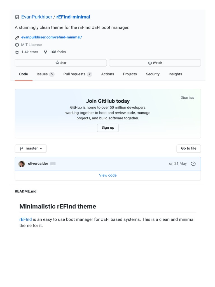The image size is (215, 287).
Task: Click olivercalder's avatar thumbnail
Action: pyautogui.click(x=22, y=164)
